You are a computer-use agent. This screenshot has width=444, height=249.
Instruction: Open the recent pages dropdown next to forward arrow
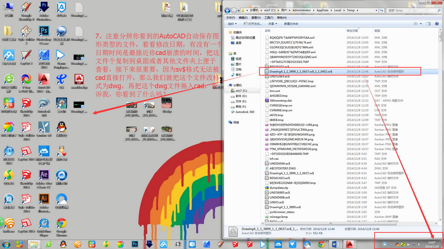pos(239,10)
